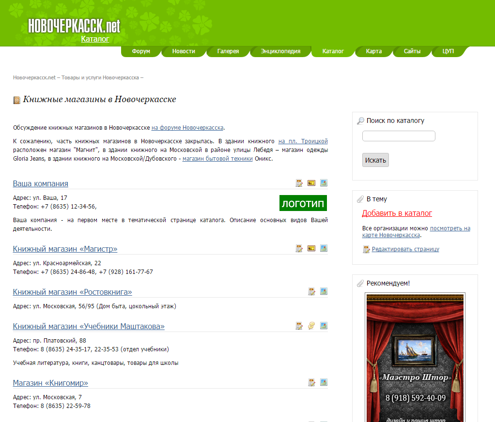Click map icon for Магазин «Книгомир»
The width and height of the screenshot is (495, 422).
point(324,382)
